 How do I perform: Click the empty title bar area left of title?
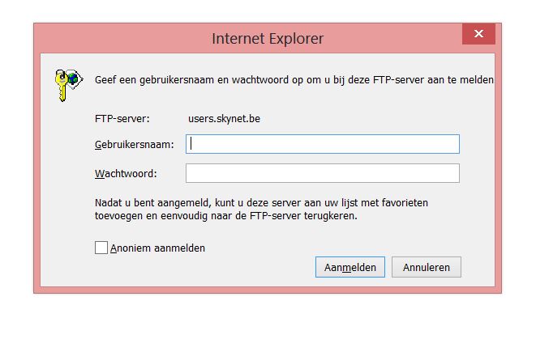coord(122,37)
